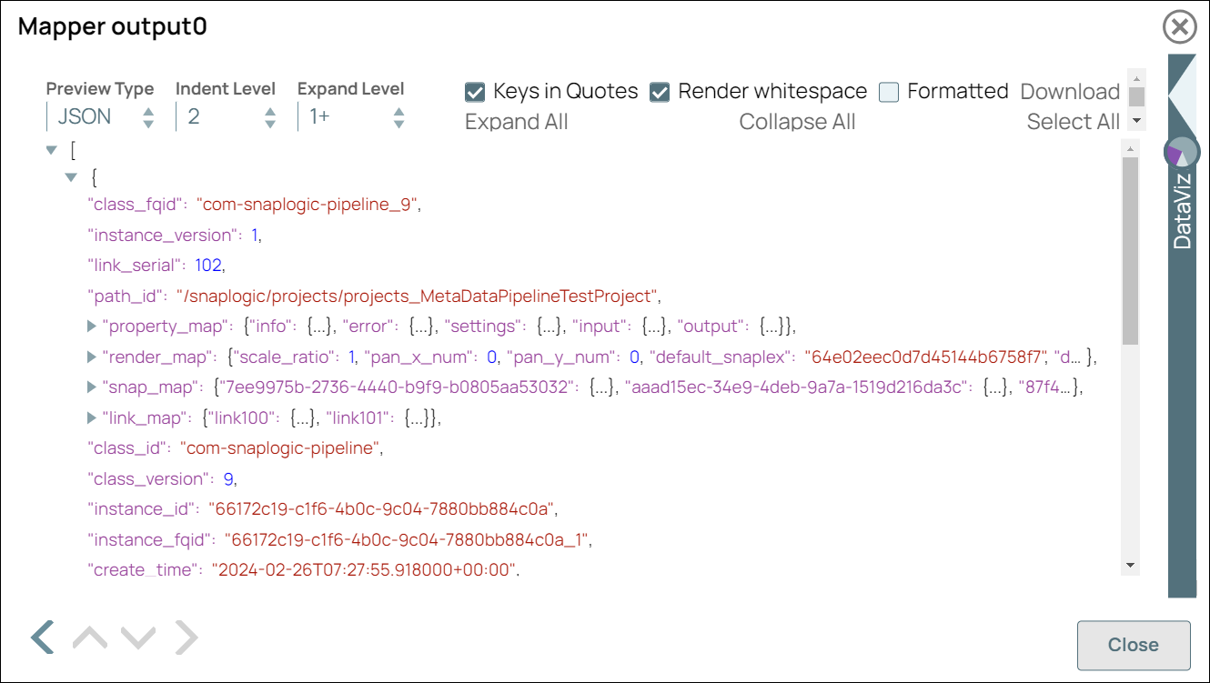Change Preview Type using its stepper arrows
Screen dimensions: 1210x683
[147, 116]
